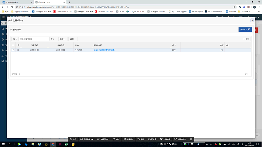Switch to the first browser tab

(17, 2)
